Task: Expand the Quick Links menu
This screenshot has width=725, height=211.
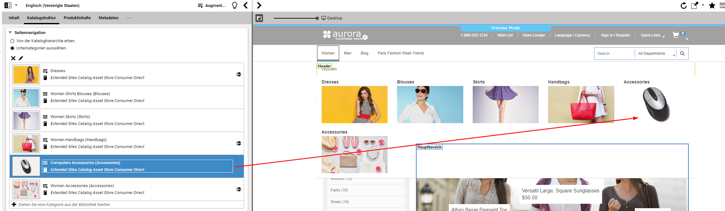Action: click(x=652, y=35)
